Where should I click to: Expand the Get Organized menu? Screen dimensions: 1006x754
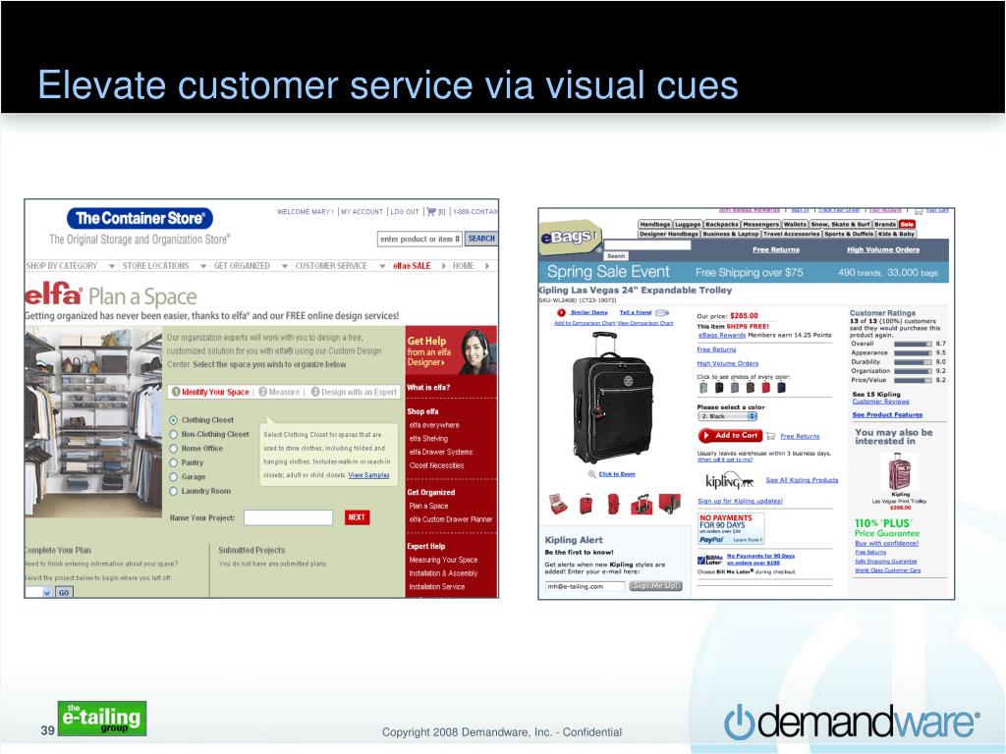(251, 265)
